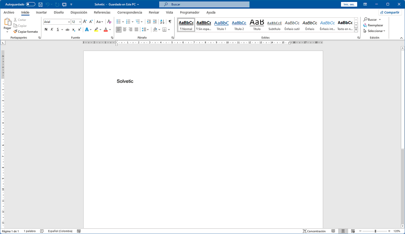Toggle left text alignment
Image resolution: width=405 pixels, height=234 pixels.
tap(118, 29)
